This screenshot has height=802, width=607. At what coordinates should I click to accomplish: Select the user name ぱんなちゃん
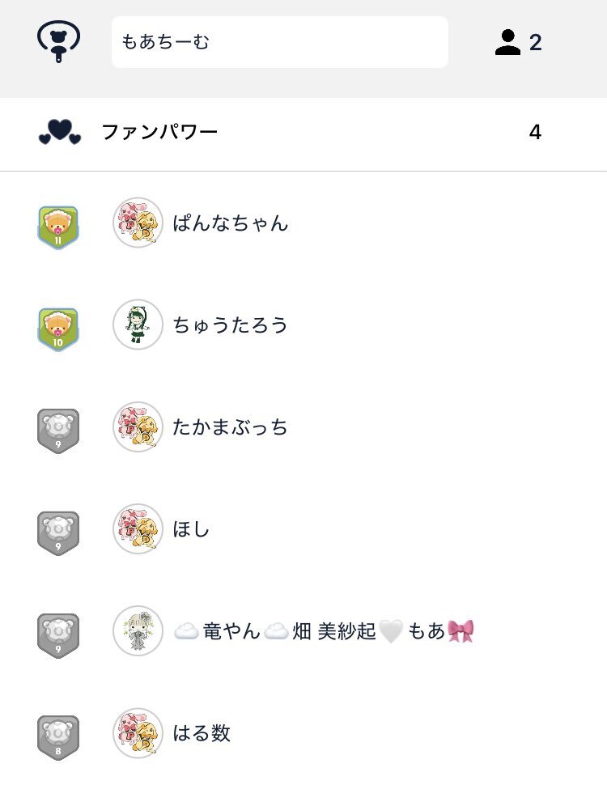(231, 223)
